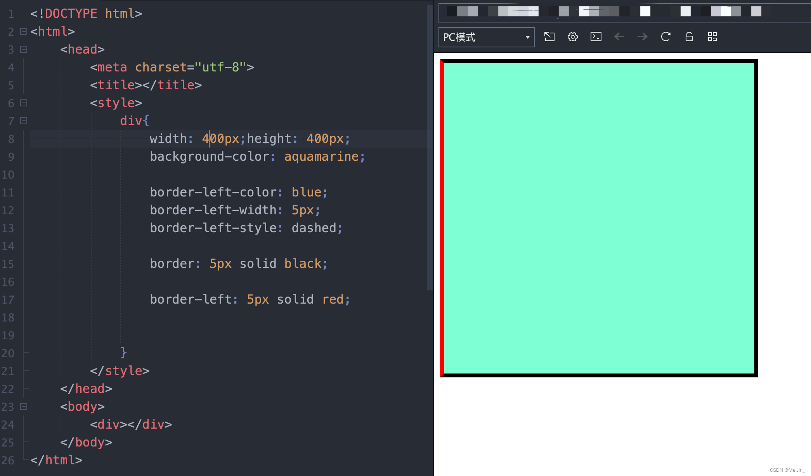Screen dimensions: 811x476
Task: Go forward in the preview browser
Action: [x=643, y=37]
